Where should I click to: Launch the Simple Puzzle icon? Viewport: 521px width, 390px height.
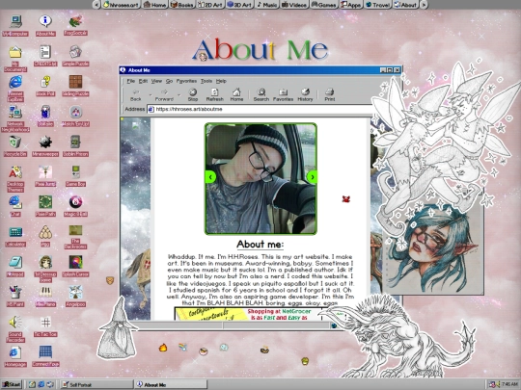[x=75, y=56]
